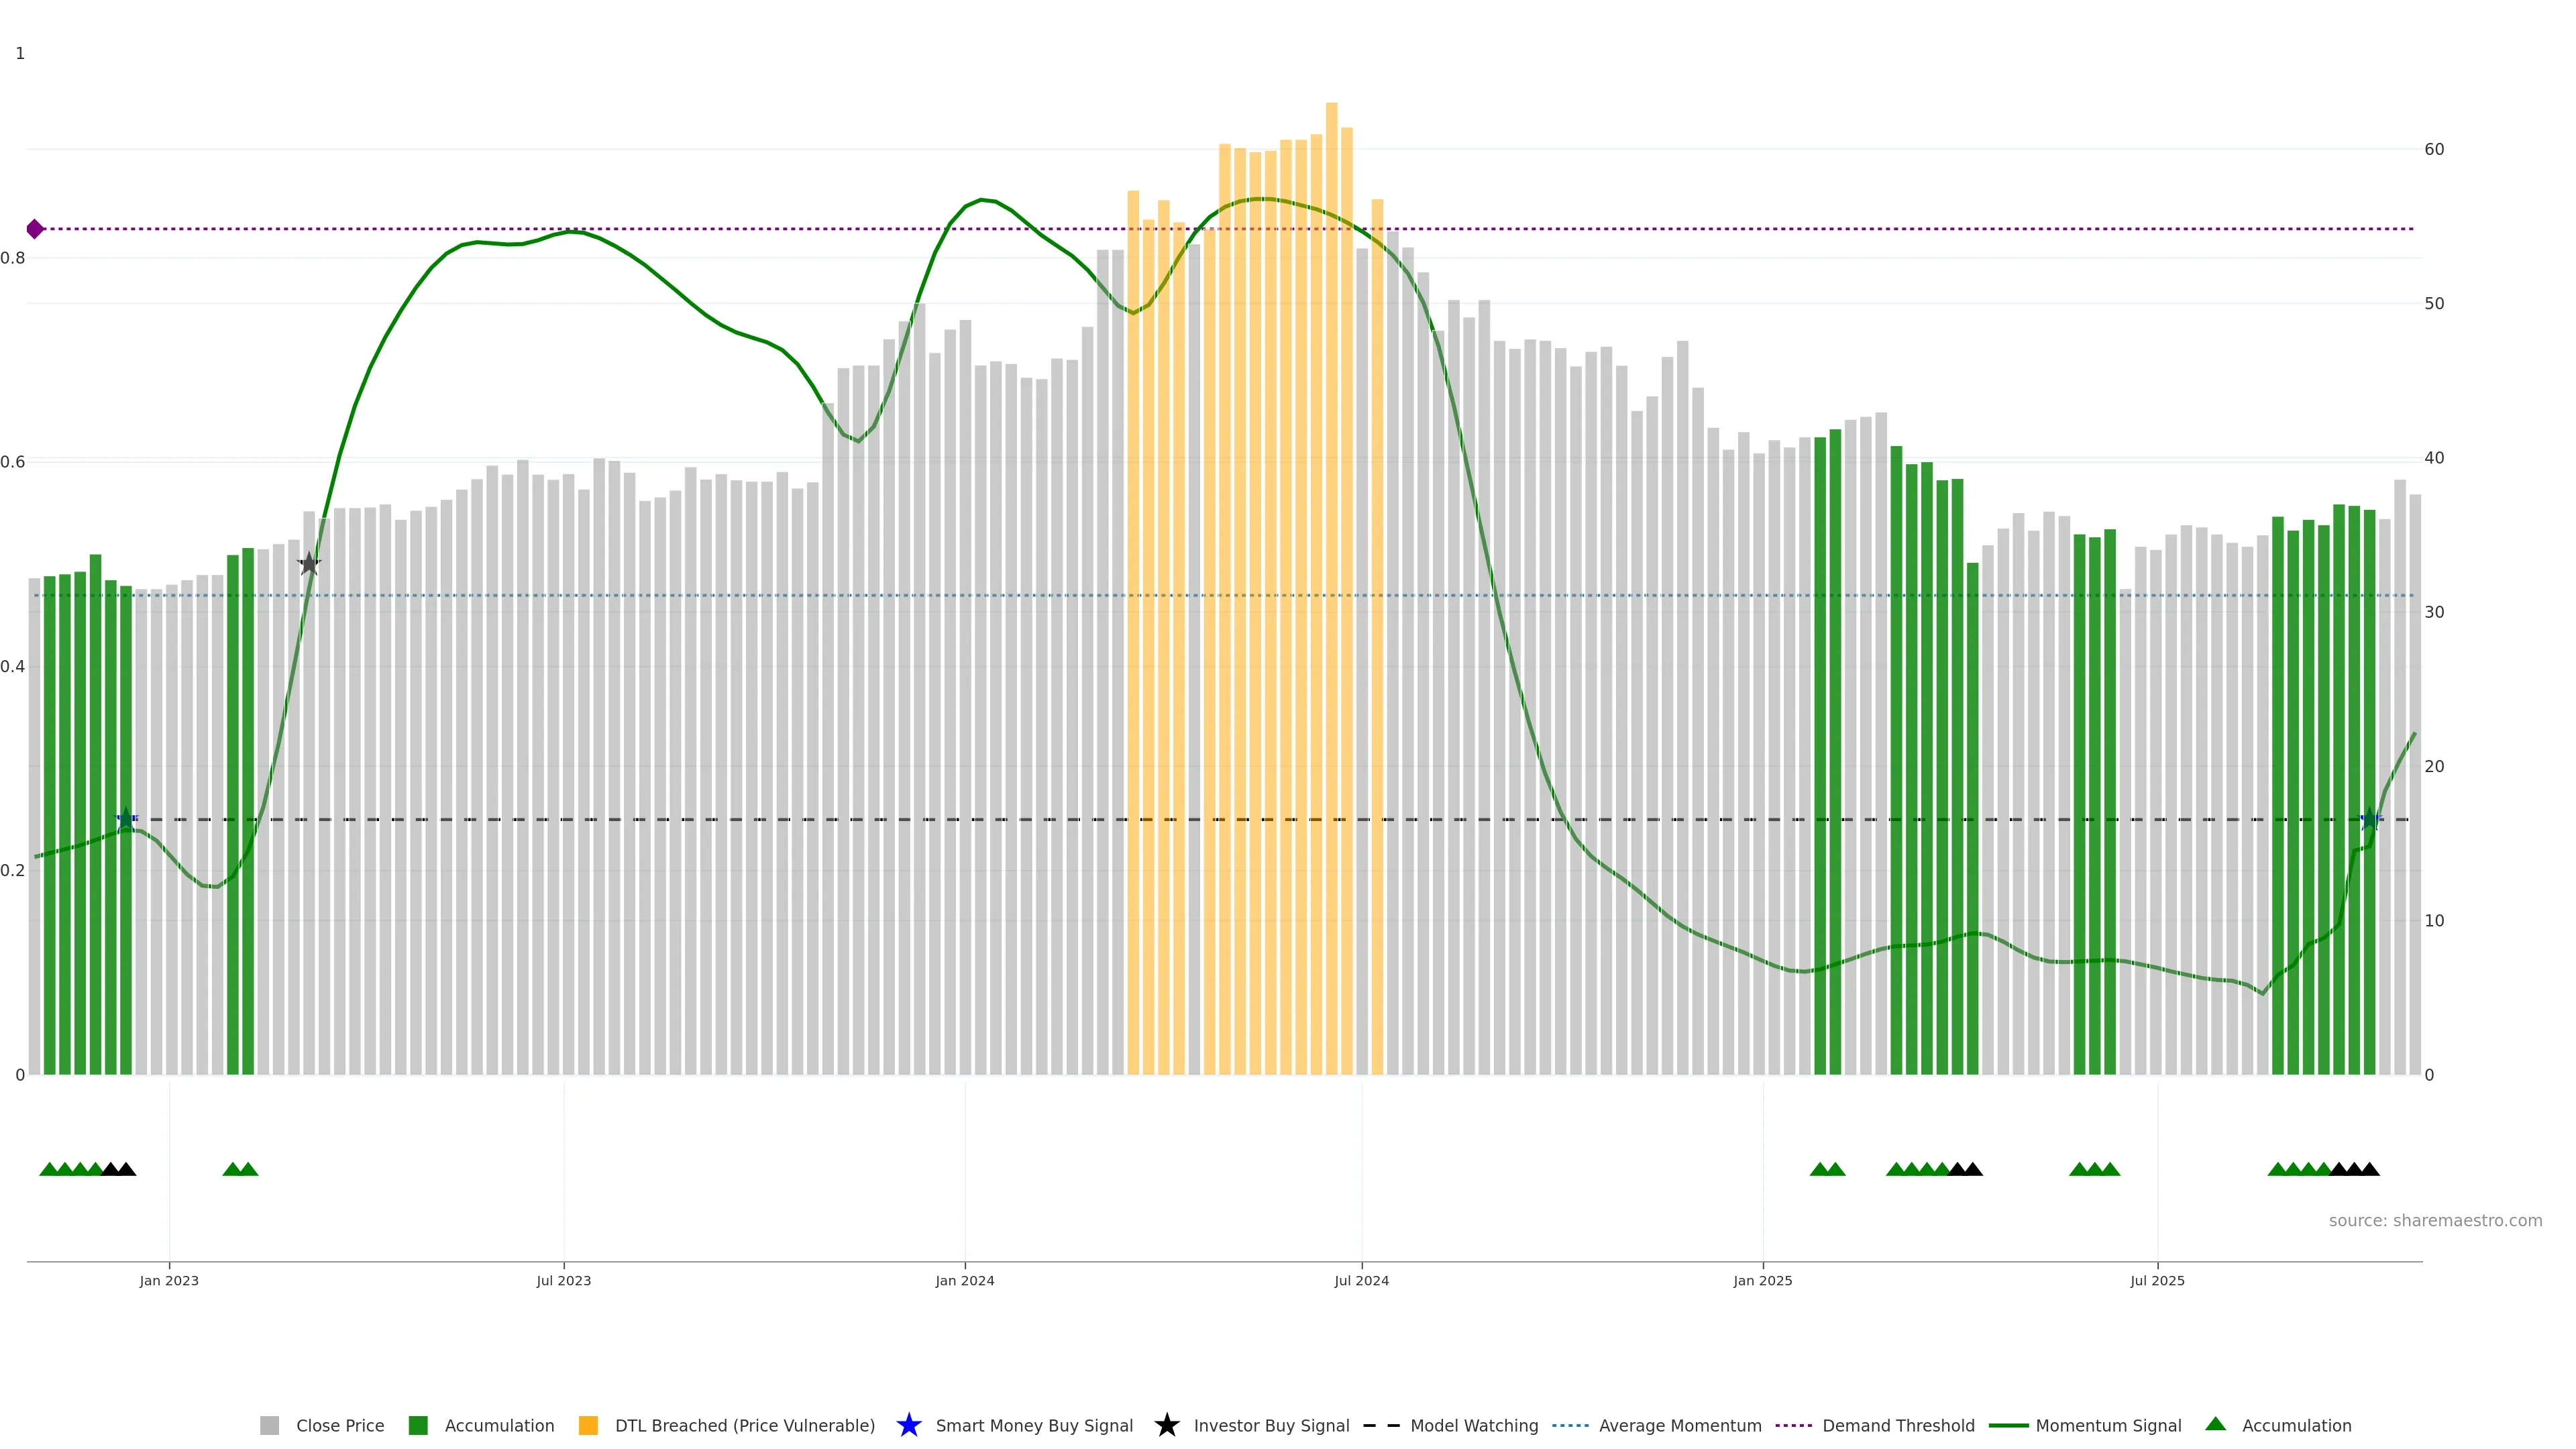Screen dimensions: 2576x1449
Task: Click the Jul 2024 axis label
Action: pos(1361,1280)
